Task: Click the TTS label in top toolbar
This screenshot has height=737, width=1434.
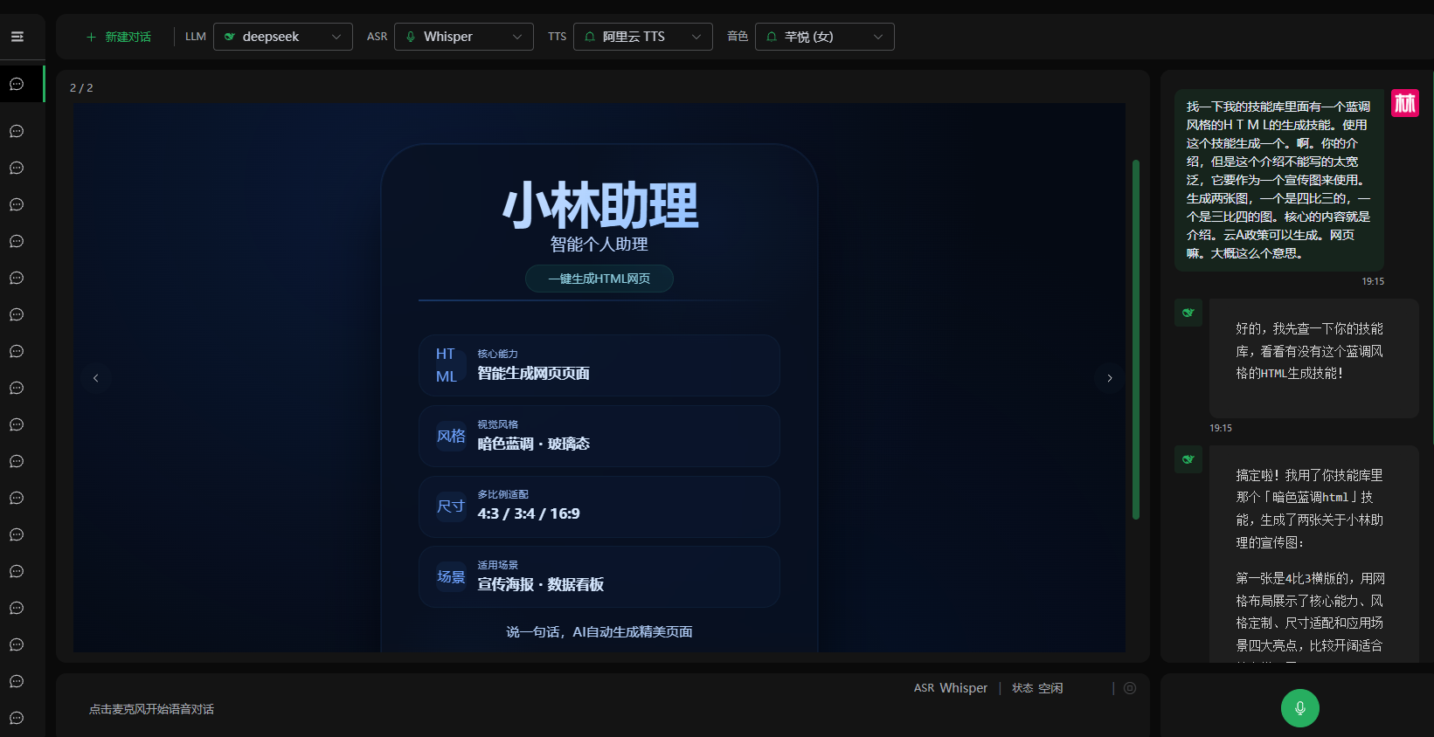Action: 558,37
